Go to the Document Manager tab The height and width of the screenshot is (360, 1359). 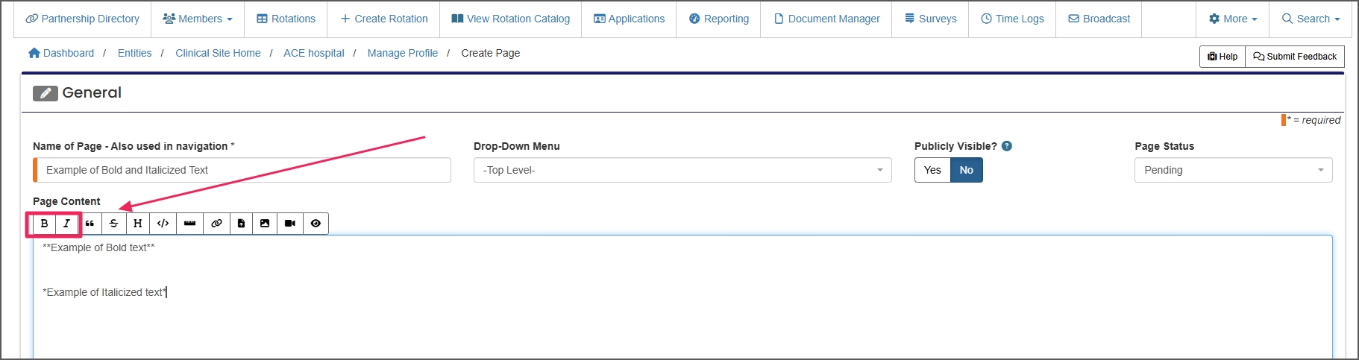826,19
